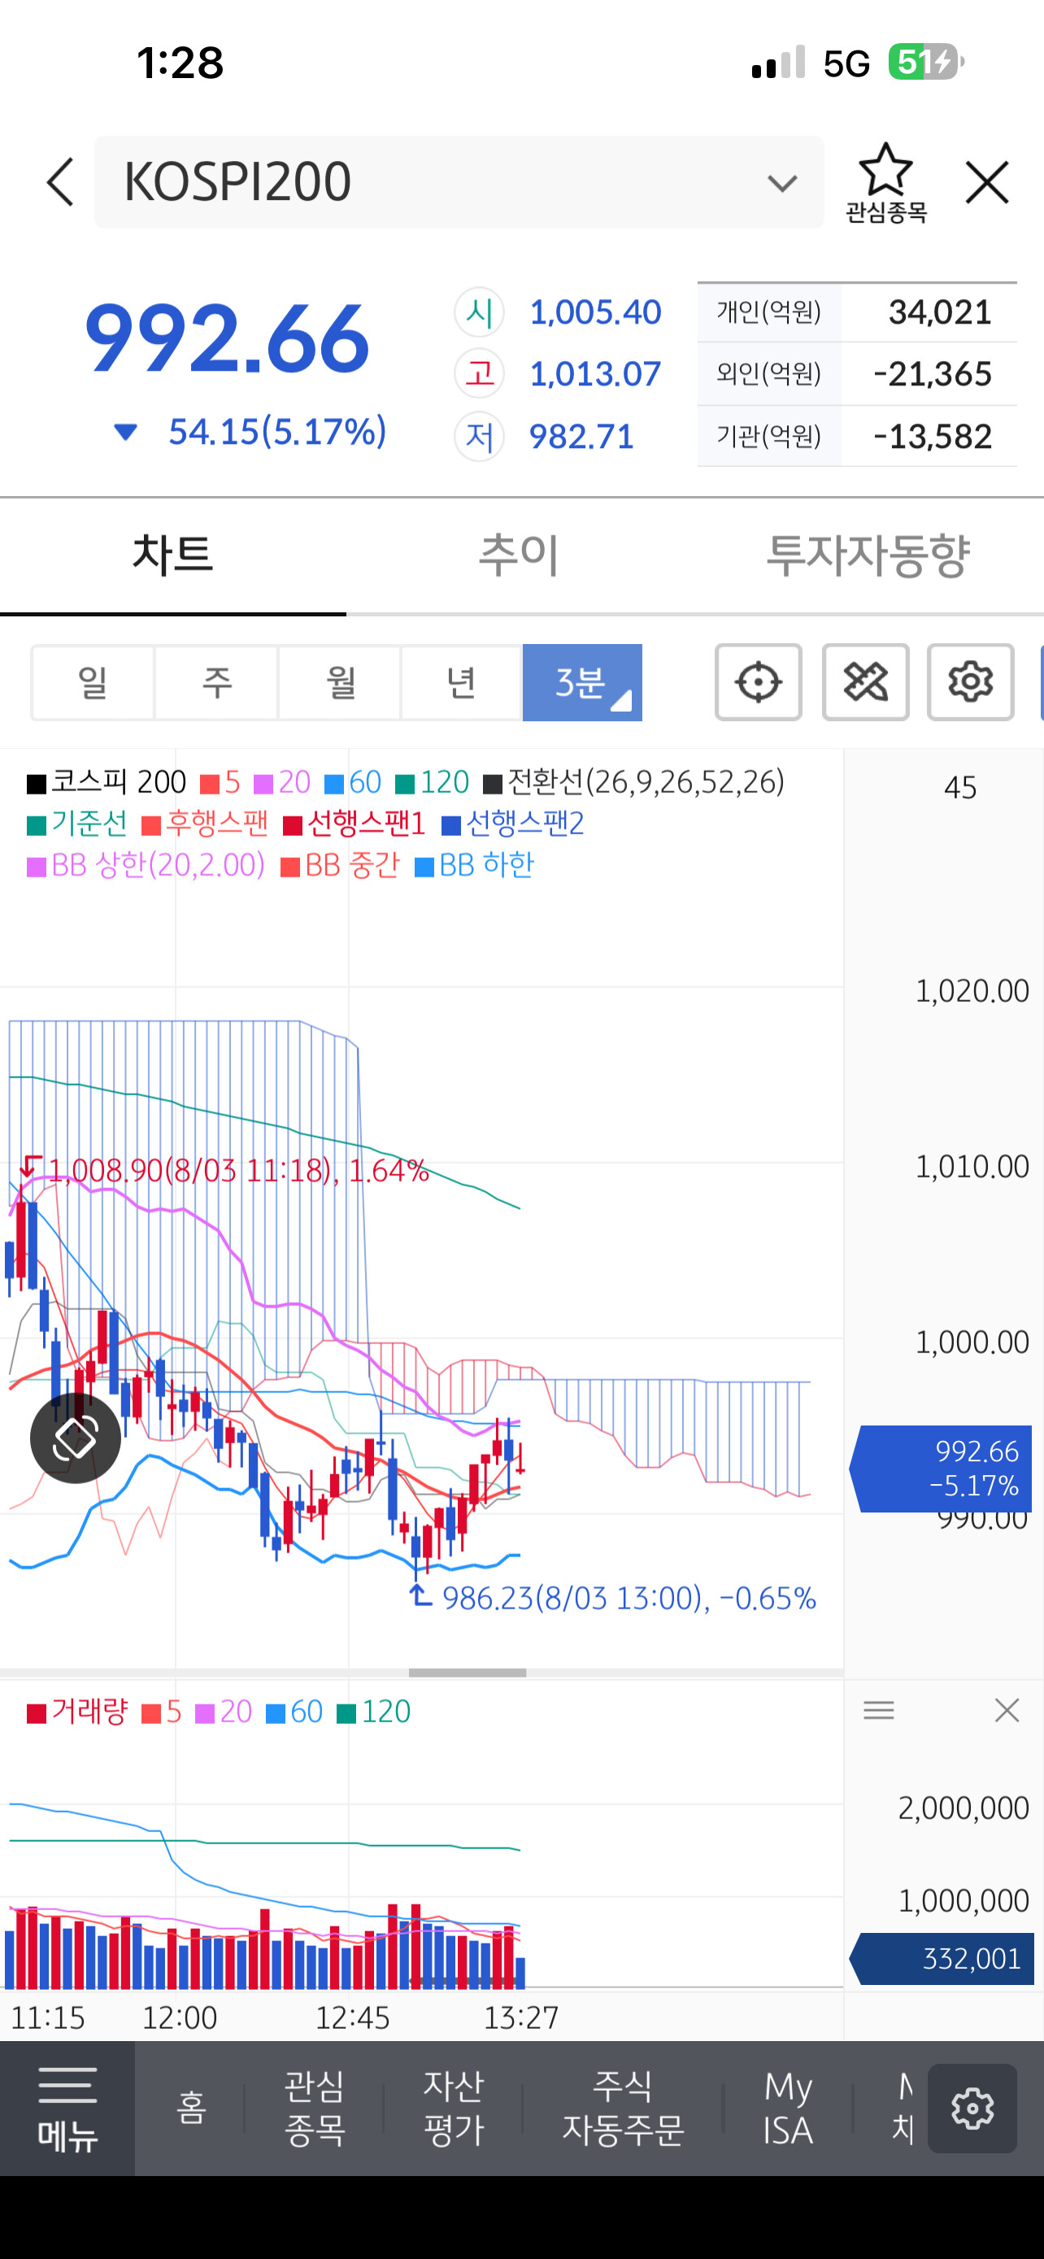Add KOSPI200 to watchlist with the star
Screen dimensions: 1044x2259
coord(885,182)
